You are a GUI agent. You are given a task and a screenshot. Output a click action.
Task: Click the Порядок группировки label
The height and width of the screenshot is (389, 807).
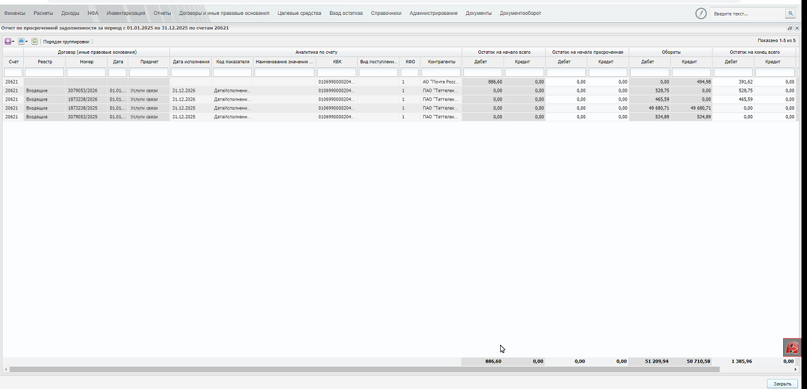(x=67, y=41)
